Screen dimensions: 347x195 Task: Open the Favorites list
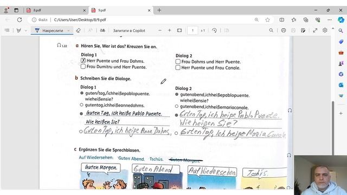click(x=294, y=20)
